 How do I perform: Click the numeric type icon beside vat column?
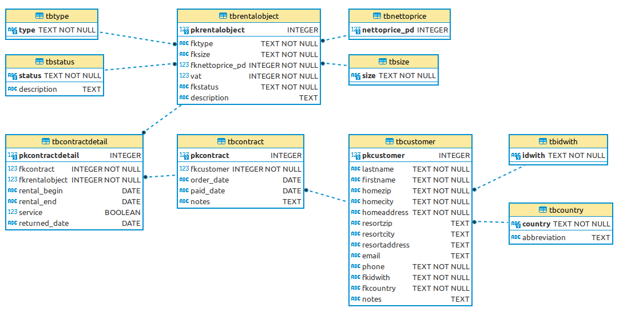pyautogui.click(x=184, y=76)
